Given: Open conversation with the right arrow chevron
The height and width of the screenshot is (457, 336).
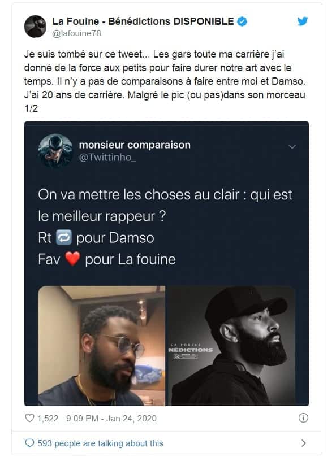Looking at the screenshot, I should click(304, 443).
